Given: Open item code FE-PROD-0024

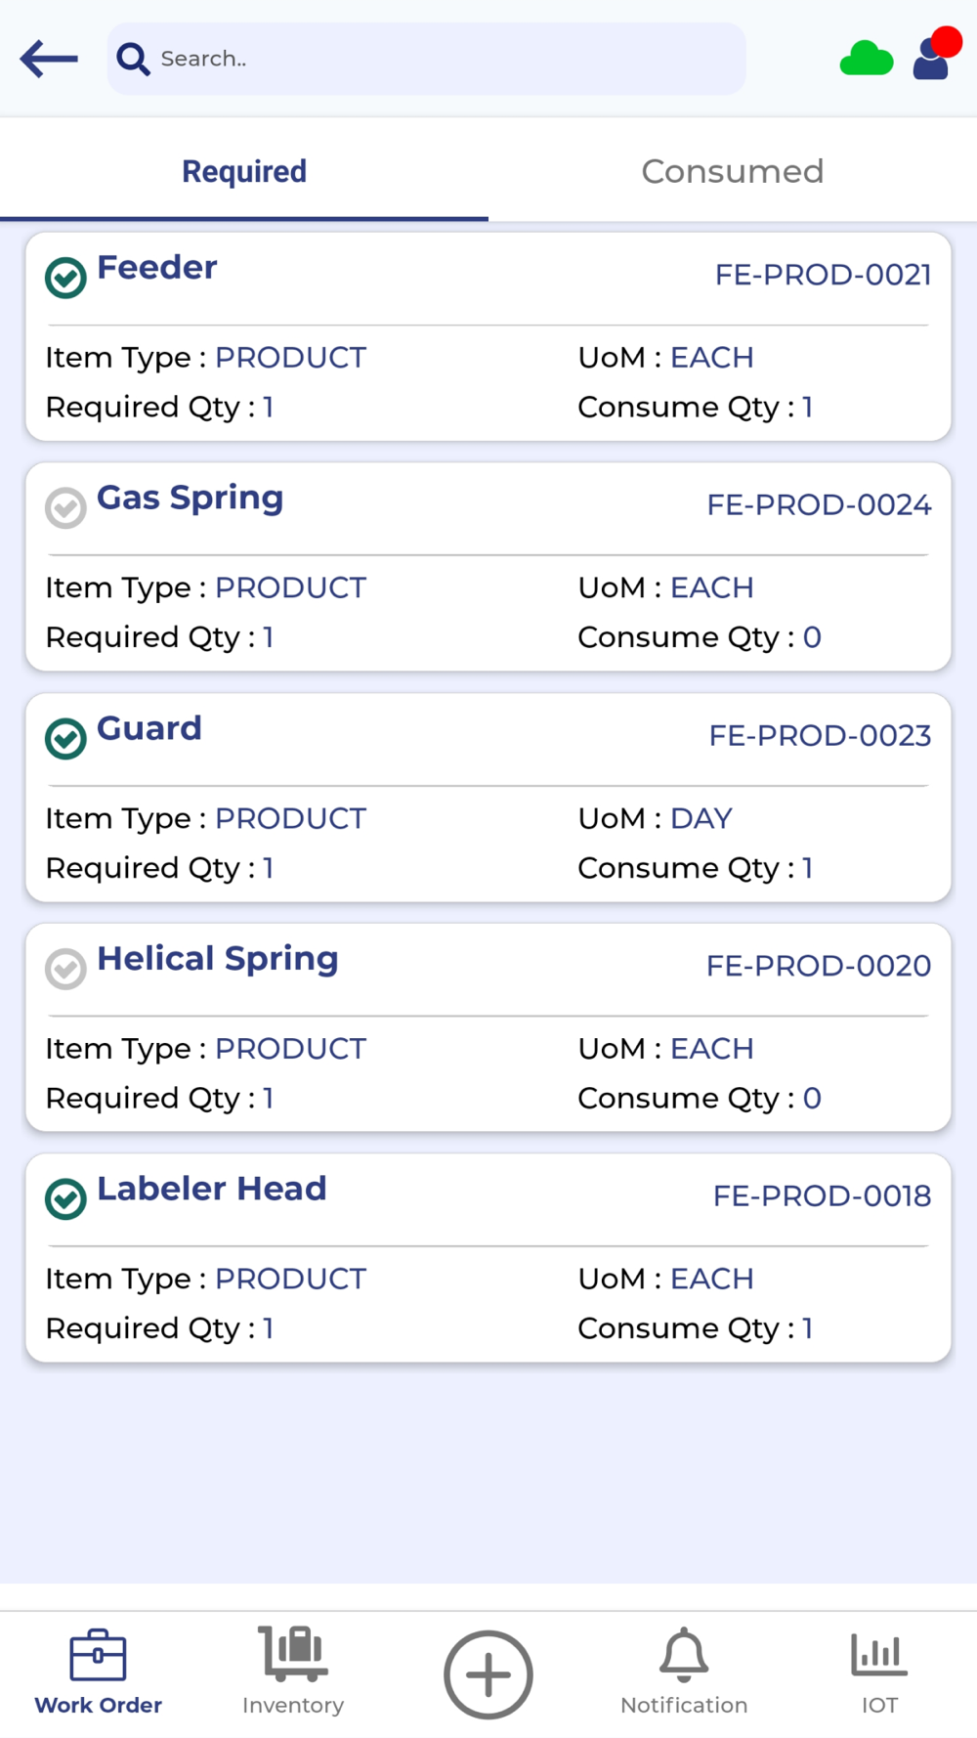Looking at the screenshot, I should tap(819, 504).
